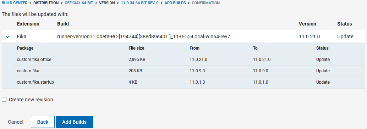Open the Build Center breadcrumb link

tap(15, 3)
